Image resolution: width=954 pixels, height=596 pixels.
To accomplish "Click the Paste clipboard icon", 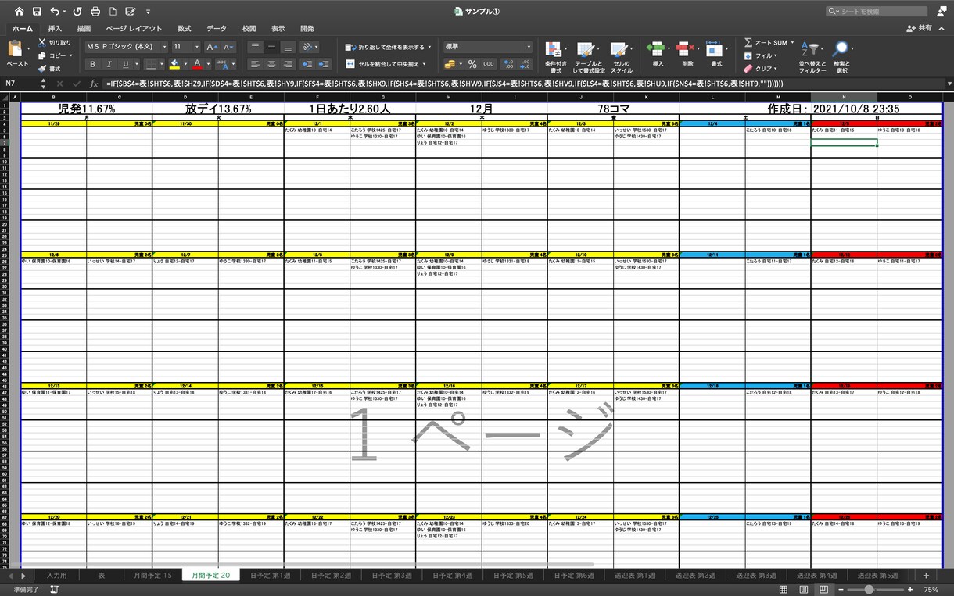I will [16, 49].
